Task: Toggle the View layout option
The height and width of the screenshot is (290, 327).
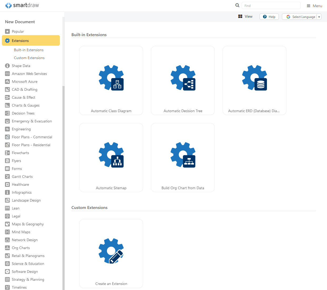Action: pos(245,16)
